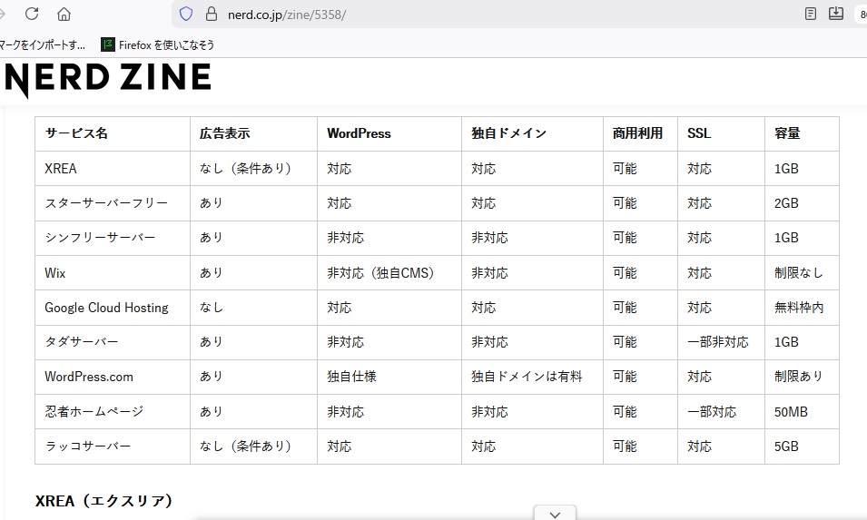Click the 'ラッコサーバー' row name

[x=88, y=446]
